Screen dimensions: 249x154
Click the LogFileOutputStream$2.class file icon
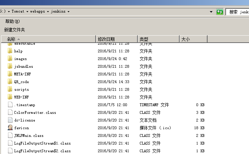pos(10,151)
